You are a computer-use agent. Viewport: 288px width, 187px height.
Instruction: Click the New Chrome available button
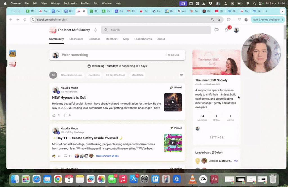268,20
